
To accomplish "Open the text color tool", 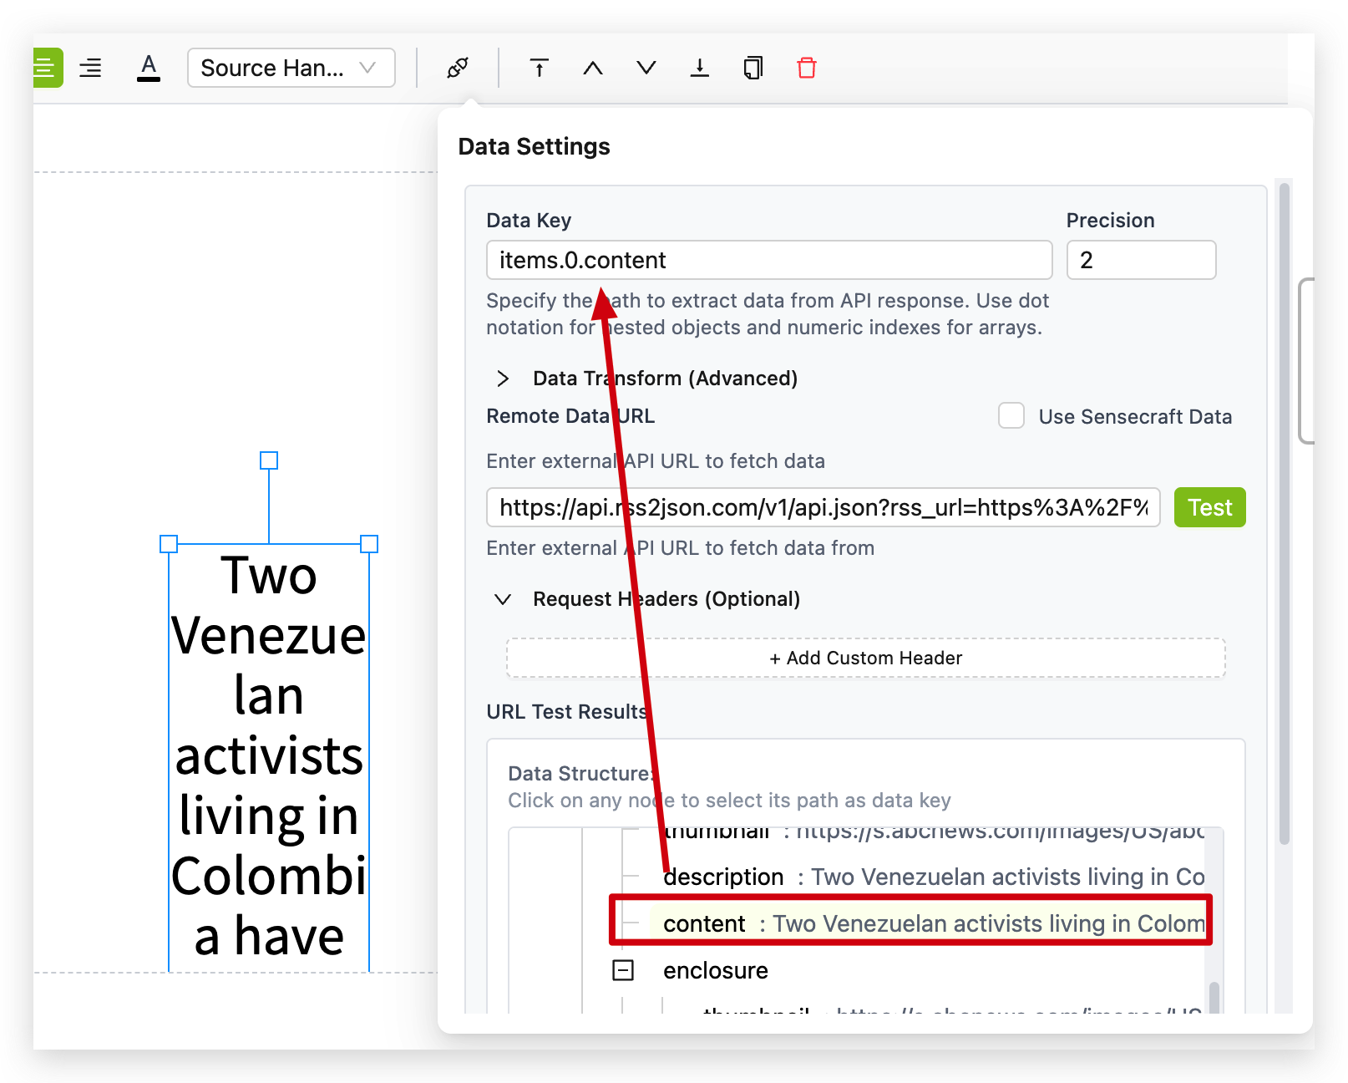I will [149, 68].
